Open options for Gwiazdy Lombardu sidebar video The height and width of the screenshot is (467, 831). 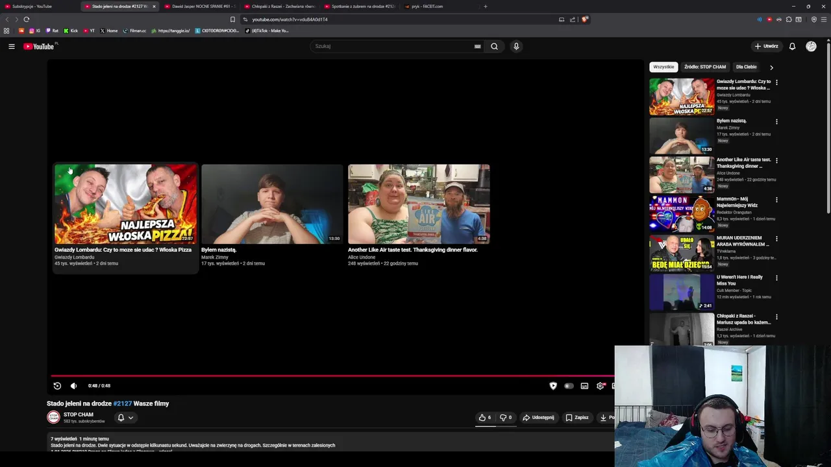(x=776, y=82)
